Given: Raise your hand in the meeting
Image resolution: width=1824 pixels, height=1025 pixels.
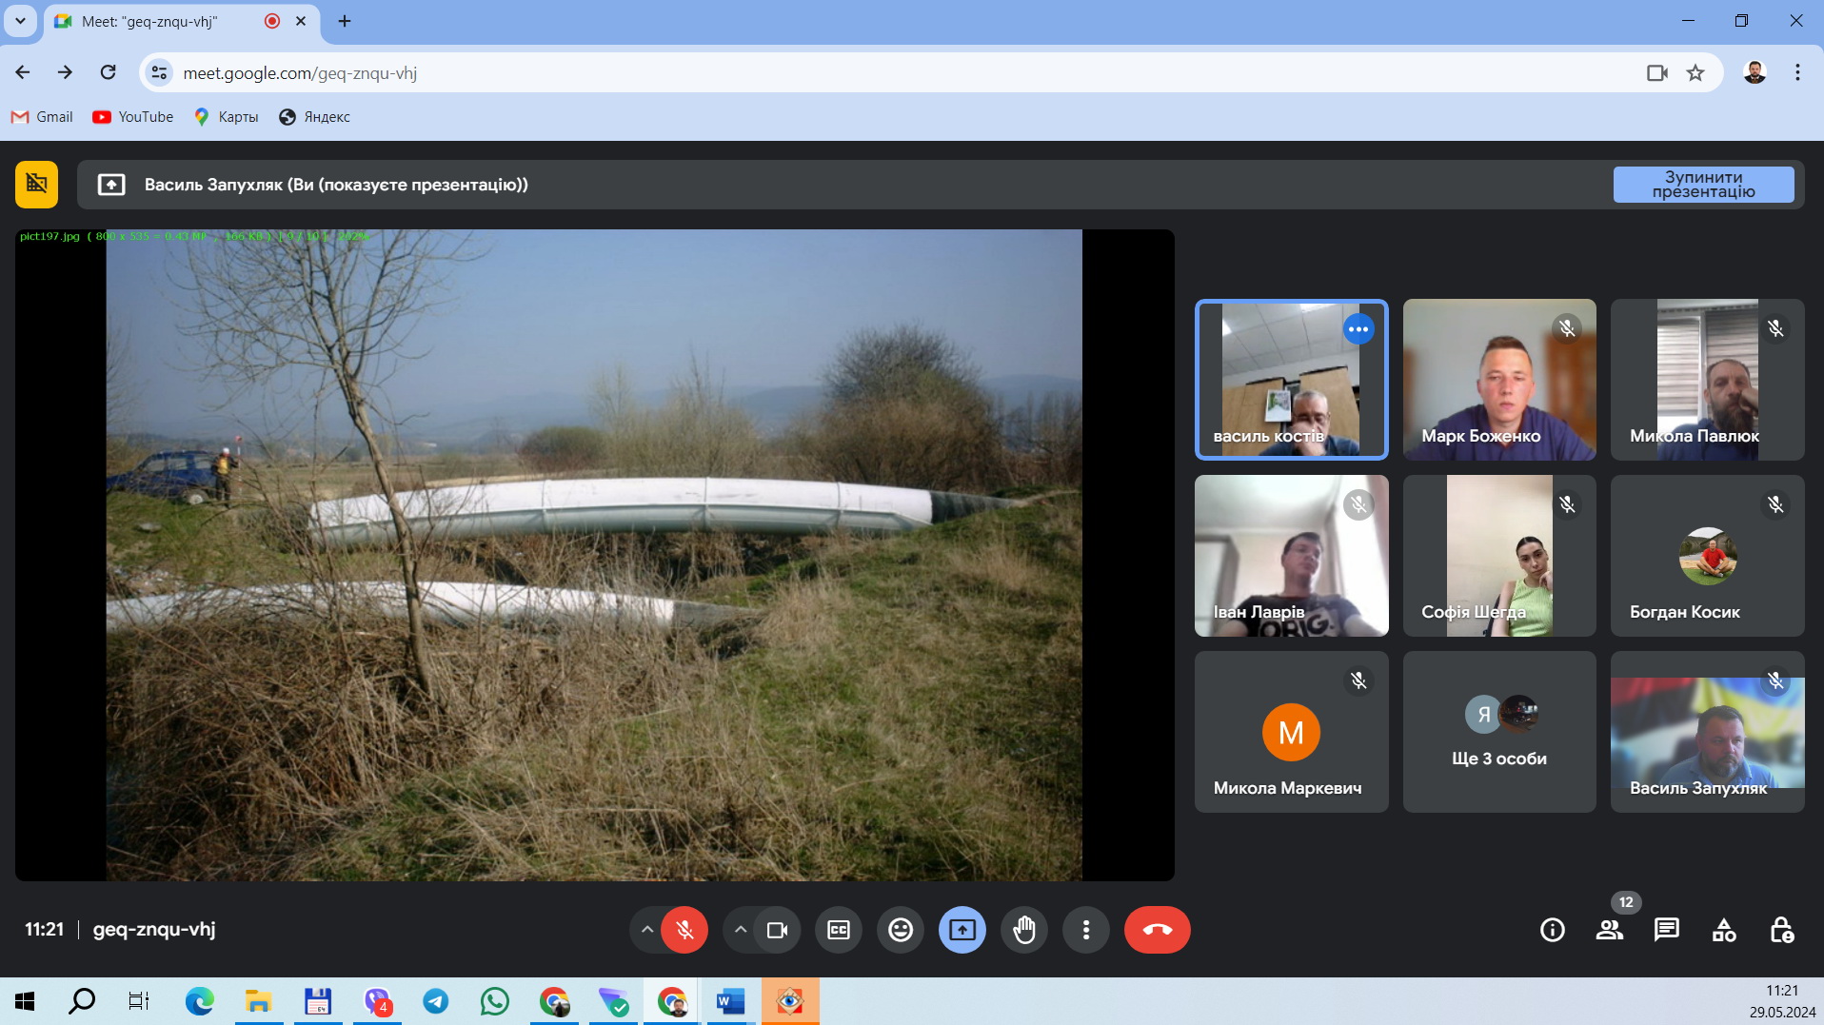Looking at the screenshot, I should click(x=1024, y=930).
